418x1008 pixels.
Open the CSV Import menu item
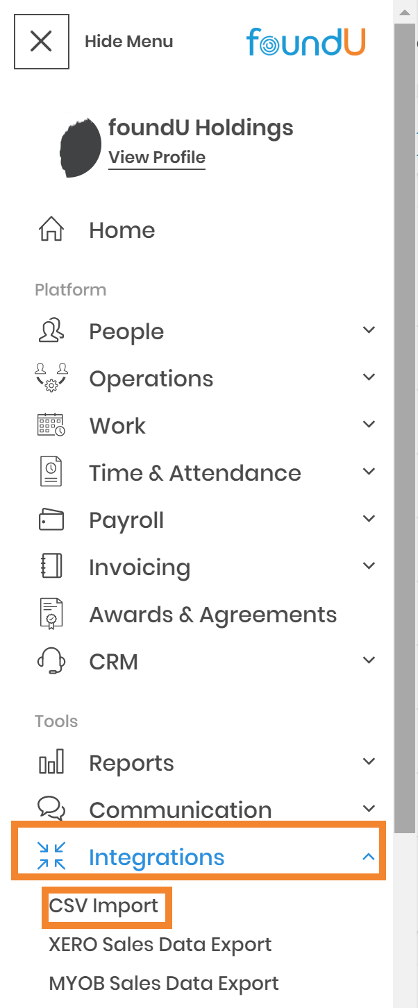(x=104, y=905)
